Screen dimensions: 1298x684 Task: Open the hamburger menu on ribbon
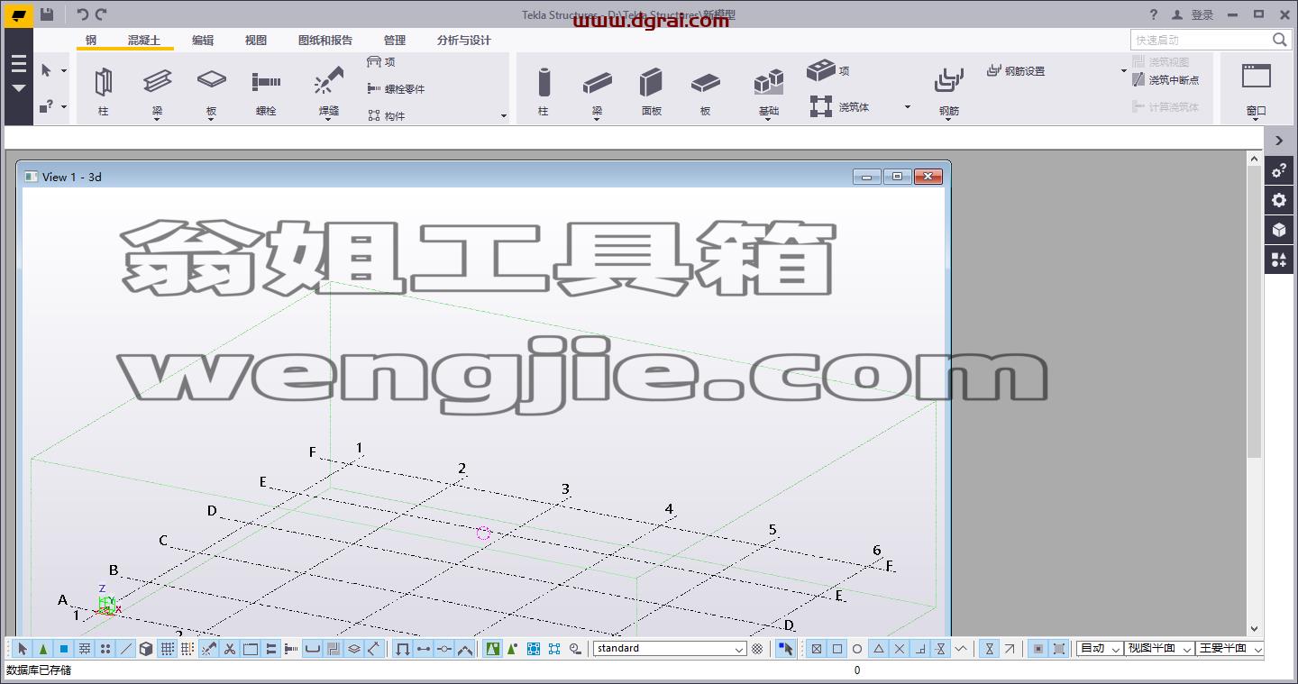click(19, 65)
